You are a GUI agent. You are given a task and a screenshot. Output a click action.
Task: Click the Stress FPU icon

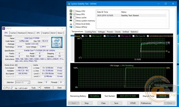71,14
